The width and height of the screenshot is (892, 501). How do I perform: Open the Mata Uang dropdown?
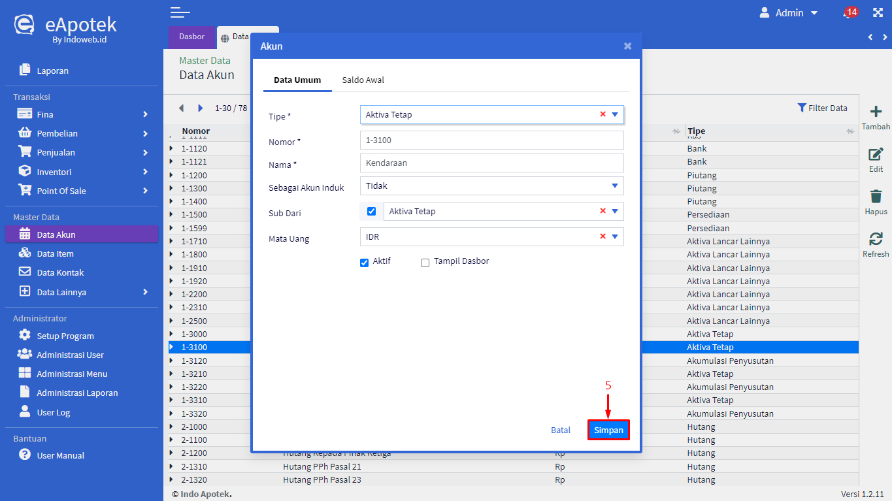click(614, 237)
